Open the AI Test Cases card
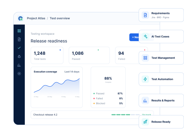Image resolution: width=184 pixels, height=137 pixels. [161, 37]
